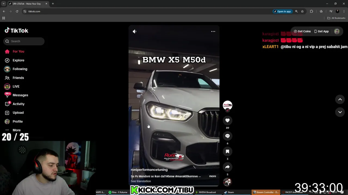348x195 pixels.
Task: Open the spinning sound disc icon
Action: pyautogui.click(x=228, y=182)
